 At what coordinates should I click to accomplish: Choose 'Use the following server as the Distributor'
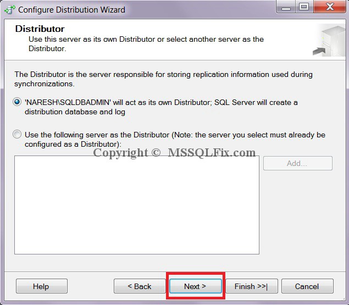17,135
